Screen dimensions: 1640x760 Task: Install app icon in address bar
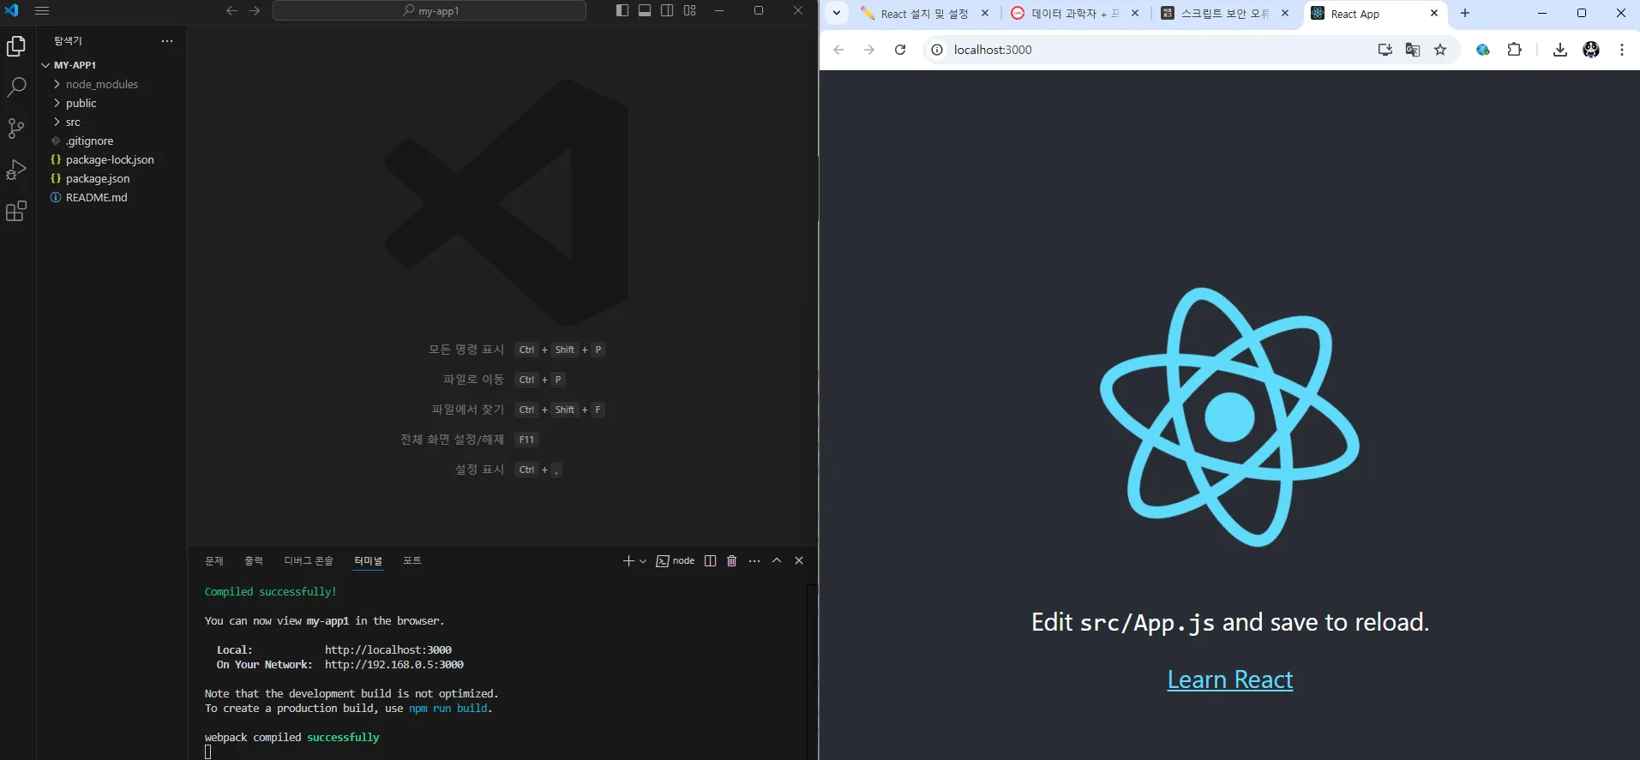tap(1385, 50)
